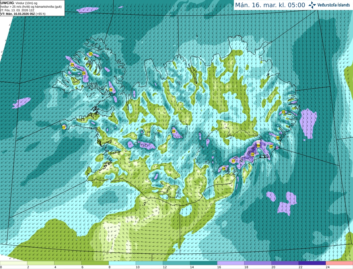This screenshot has height=269, width=353.
Task: Select the pink above-24 m/s legend swatch
Action: pos(339,263)
